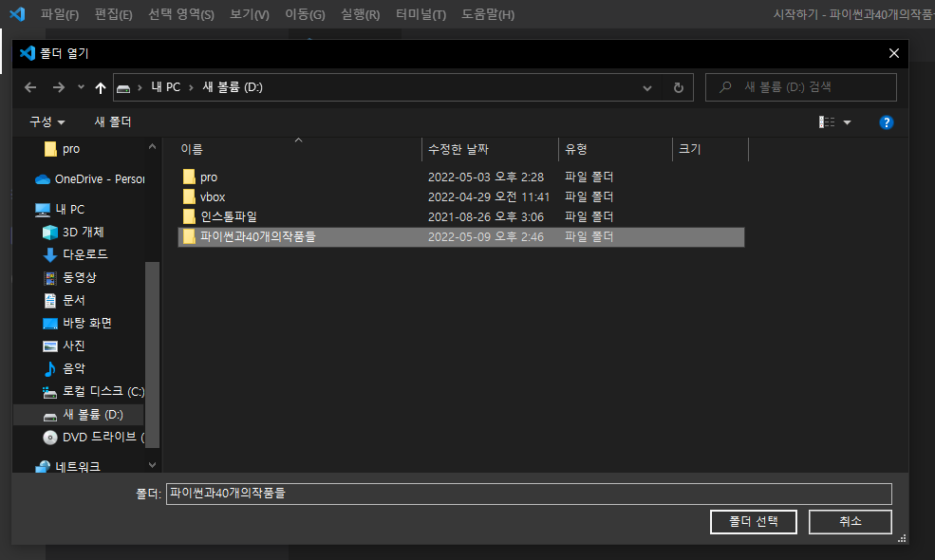Open the 파일(F) menu
Image resolution: width=935 pixels, height=560 pixels.
coord(60,14)
